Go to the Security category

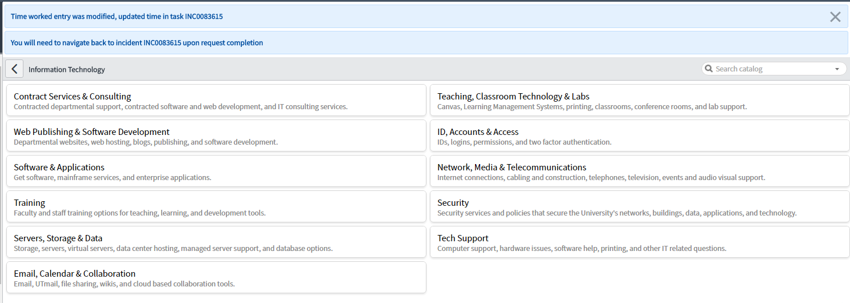click(640, 207)
